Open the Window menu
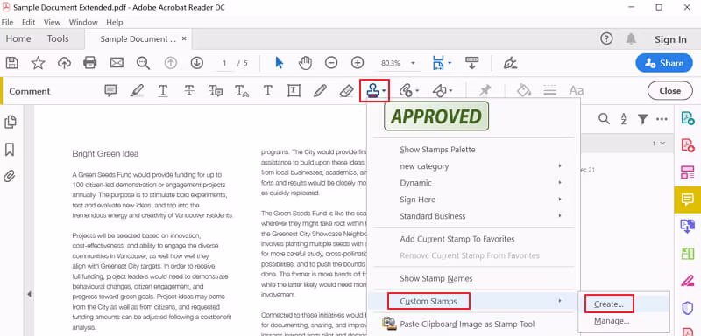This screenshot has height=336, width=701. click(x=83, y=22)
